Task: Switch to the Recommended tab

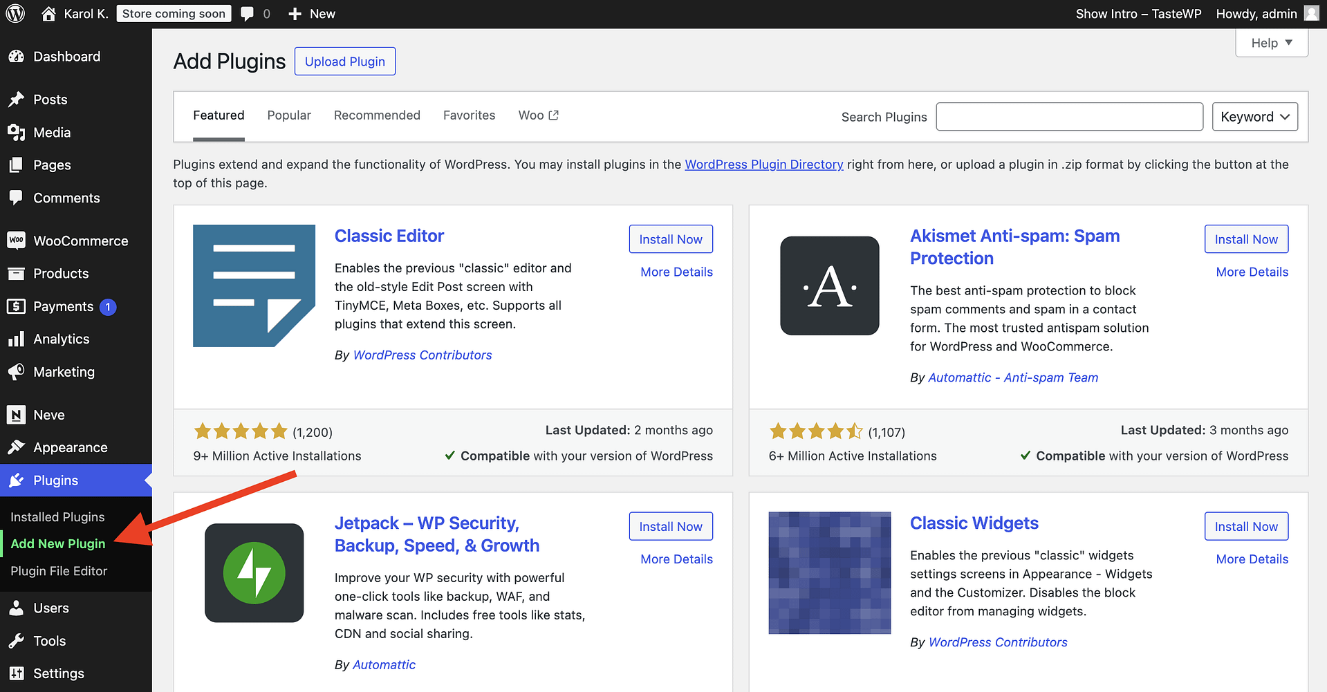Action: [377, 115]
